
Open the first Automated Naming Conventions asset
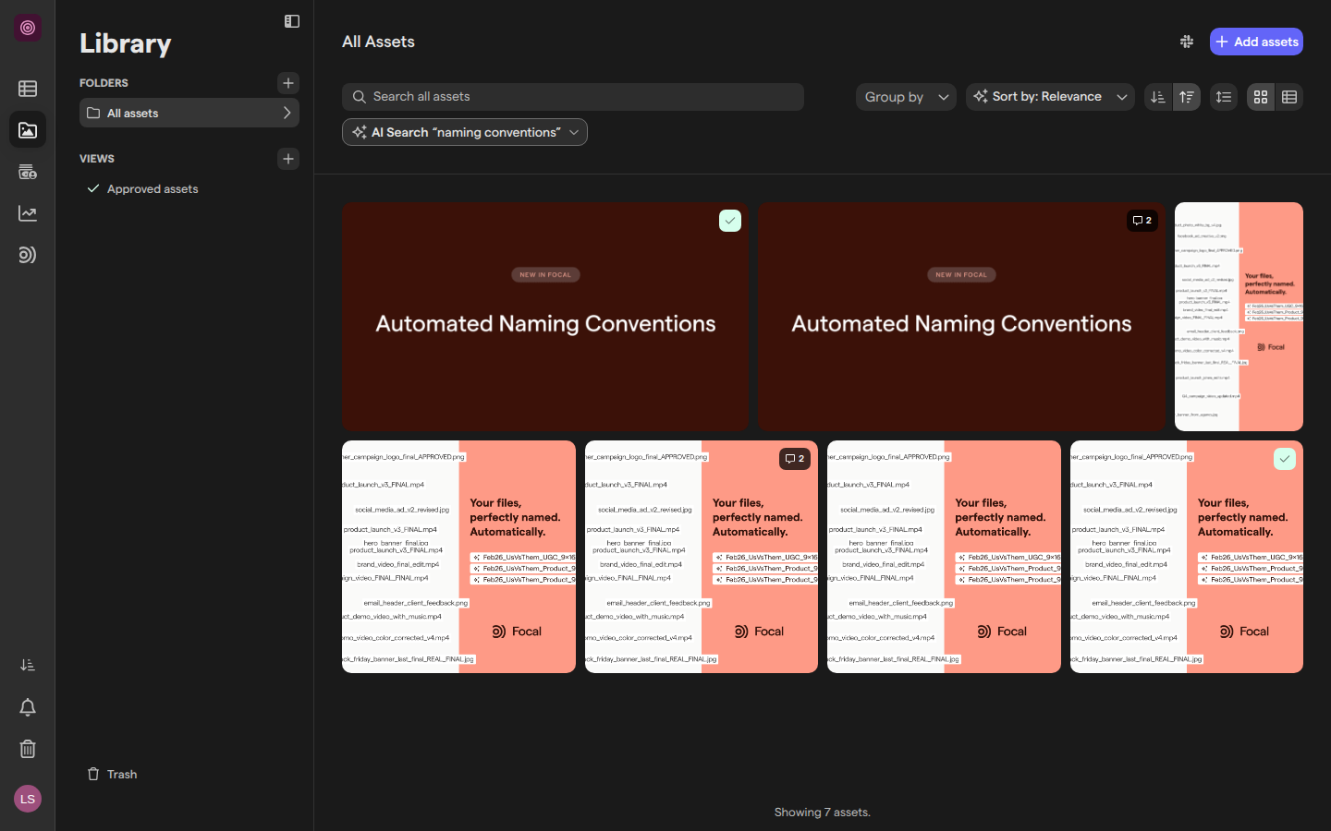click(x=545, y=317)
